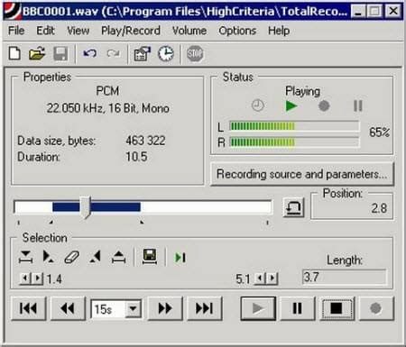This screenshot has height=347, width=406.
Task: Decrease selection start with left arrow
Action: (x=25, y=279)
